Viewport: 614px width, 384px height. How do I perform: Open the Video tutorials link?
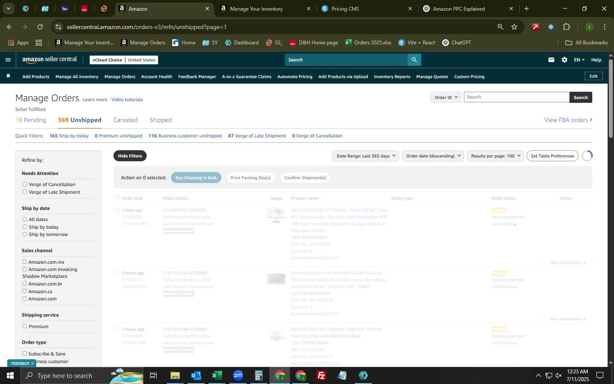pyautogui.click(x=127, y=99)
